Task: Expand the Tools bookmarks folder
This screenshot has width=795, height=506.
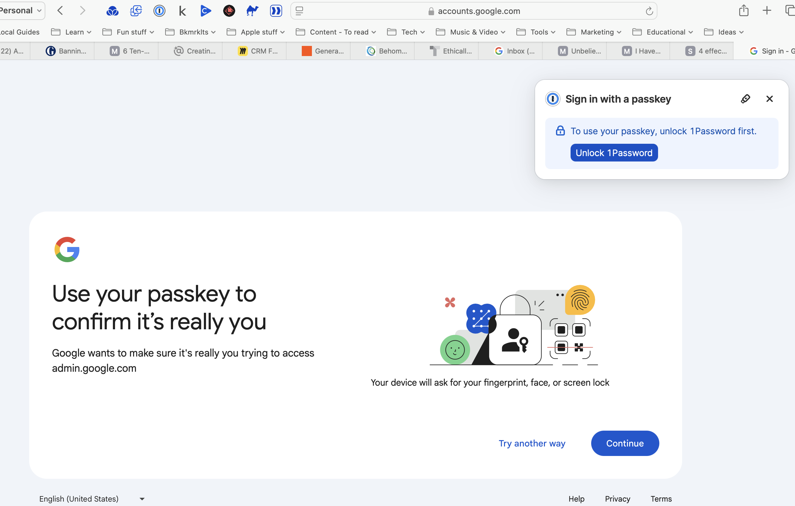Action: (x=536, y=32)
